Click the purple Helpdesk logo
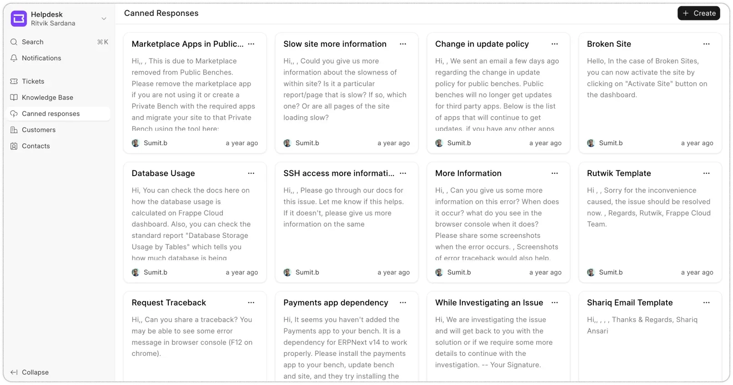This screenshot has width=733, height=385. point(19,19)
